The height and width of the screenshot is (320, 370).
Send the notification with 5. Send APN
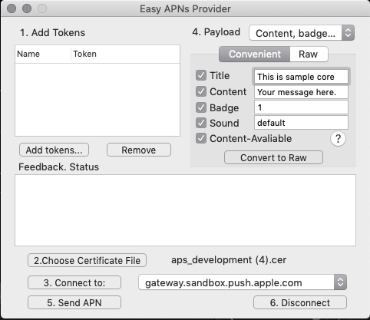(74, 302)
